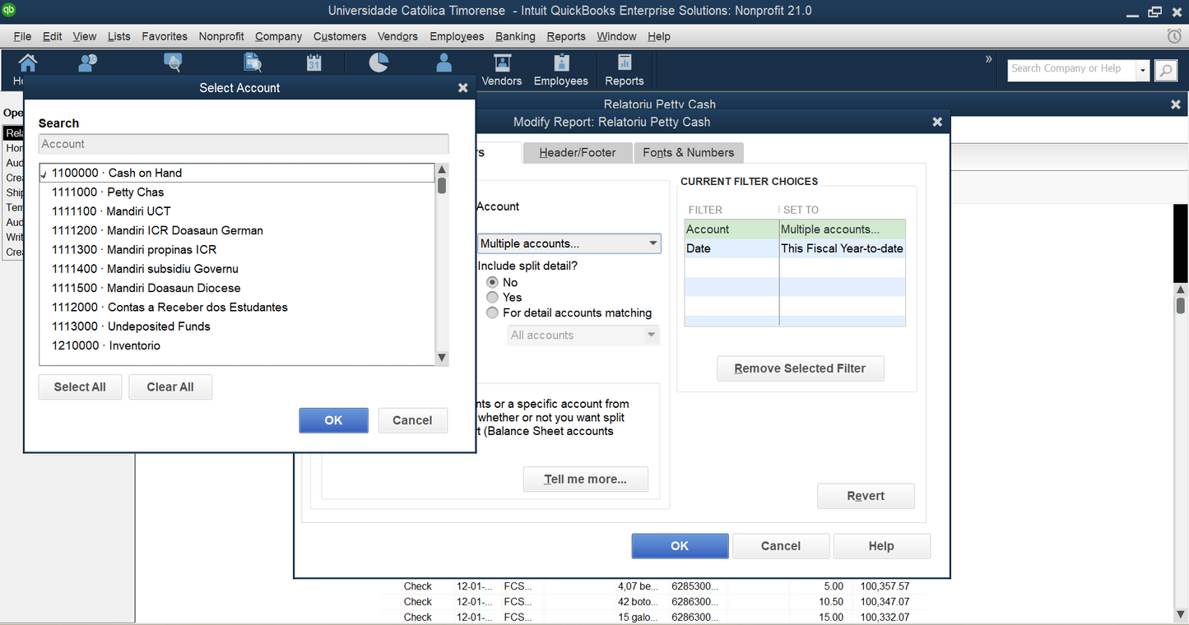Select the Yes split detail radio button

(493, 297)
